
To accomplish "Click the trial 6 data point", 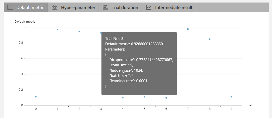I will pos(166,98).
